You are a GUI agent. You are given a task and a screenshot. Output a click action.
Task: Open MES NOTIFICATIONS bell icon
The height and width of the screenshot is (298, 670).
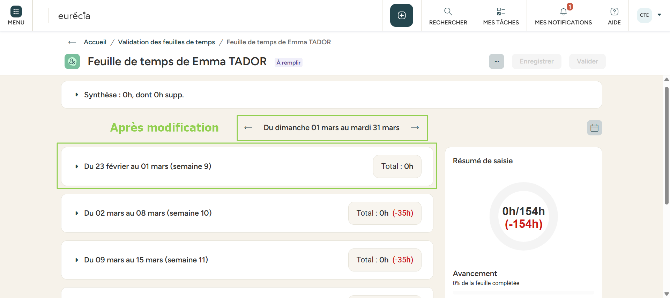tap(563, 12)
